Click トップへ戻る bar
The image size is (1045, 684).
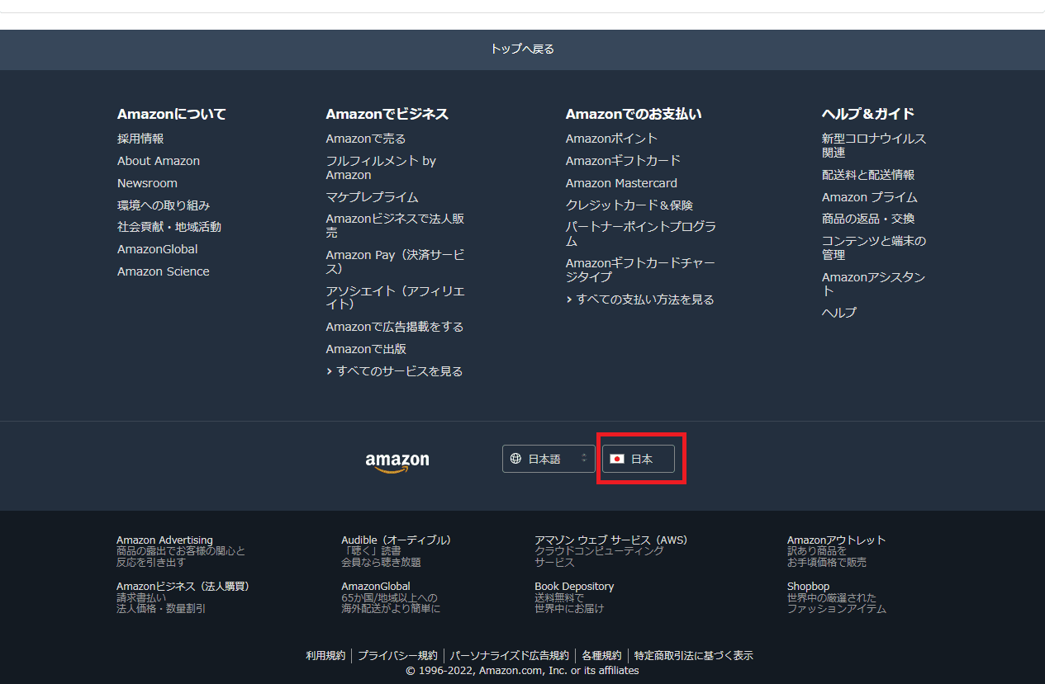[522, 50]
